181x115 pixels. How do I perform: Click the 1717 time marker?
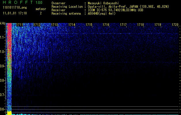(123, 25)
